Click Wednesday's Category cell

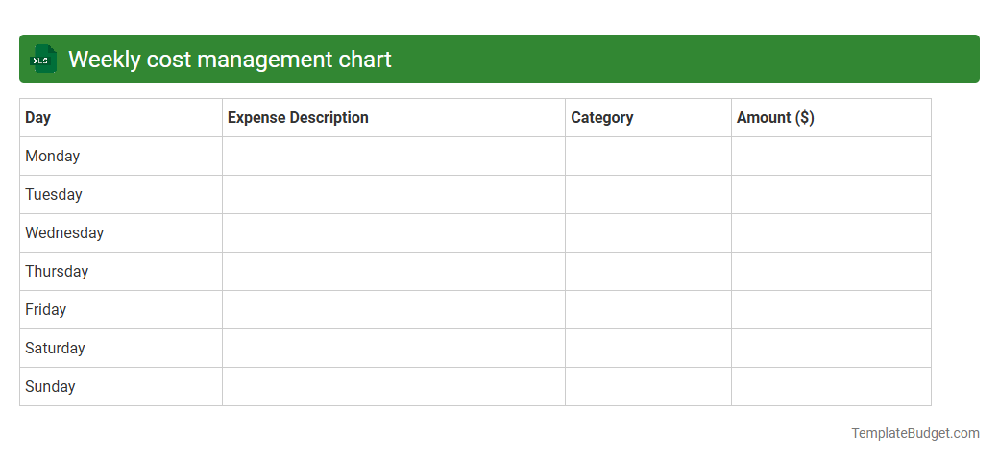[x=648, y=233]
